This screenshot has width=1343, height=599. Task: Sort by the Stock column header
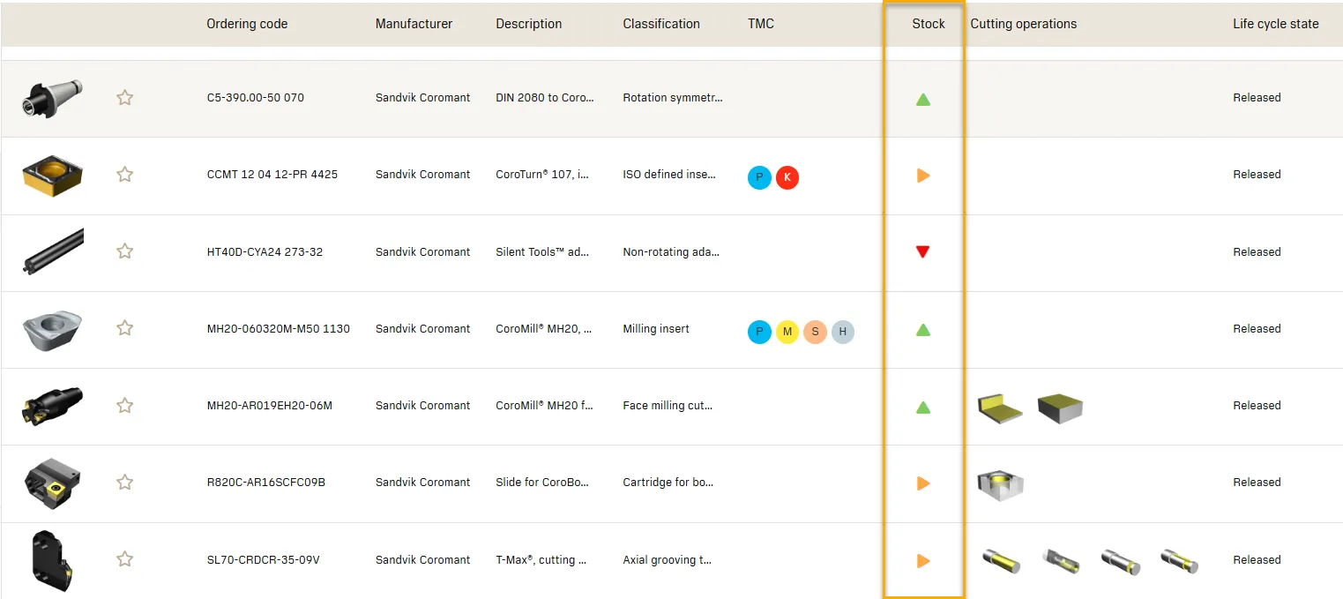click(x=928, y=24)
